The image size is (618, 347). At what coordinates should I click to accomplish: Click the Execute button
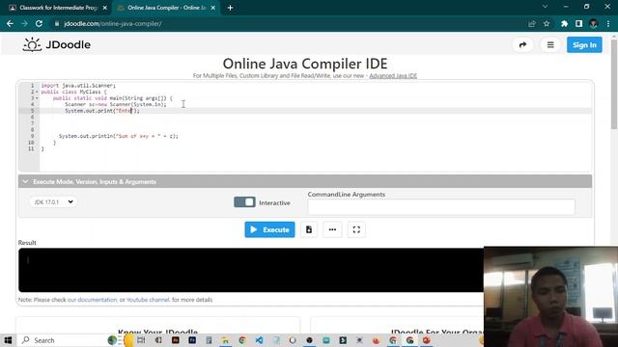[269, 229]
